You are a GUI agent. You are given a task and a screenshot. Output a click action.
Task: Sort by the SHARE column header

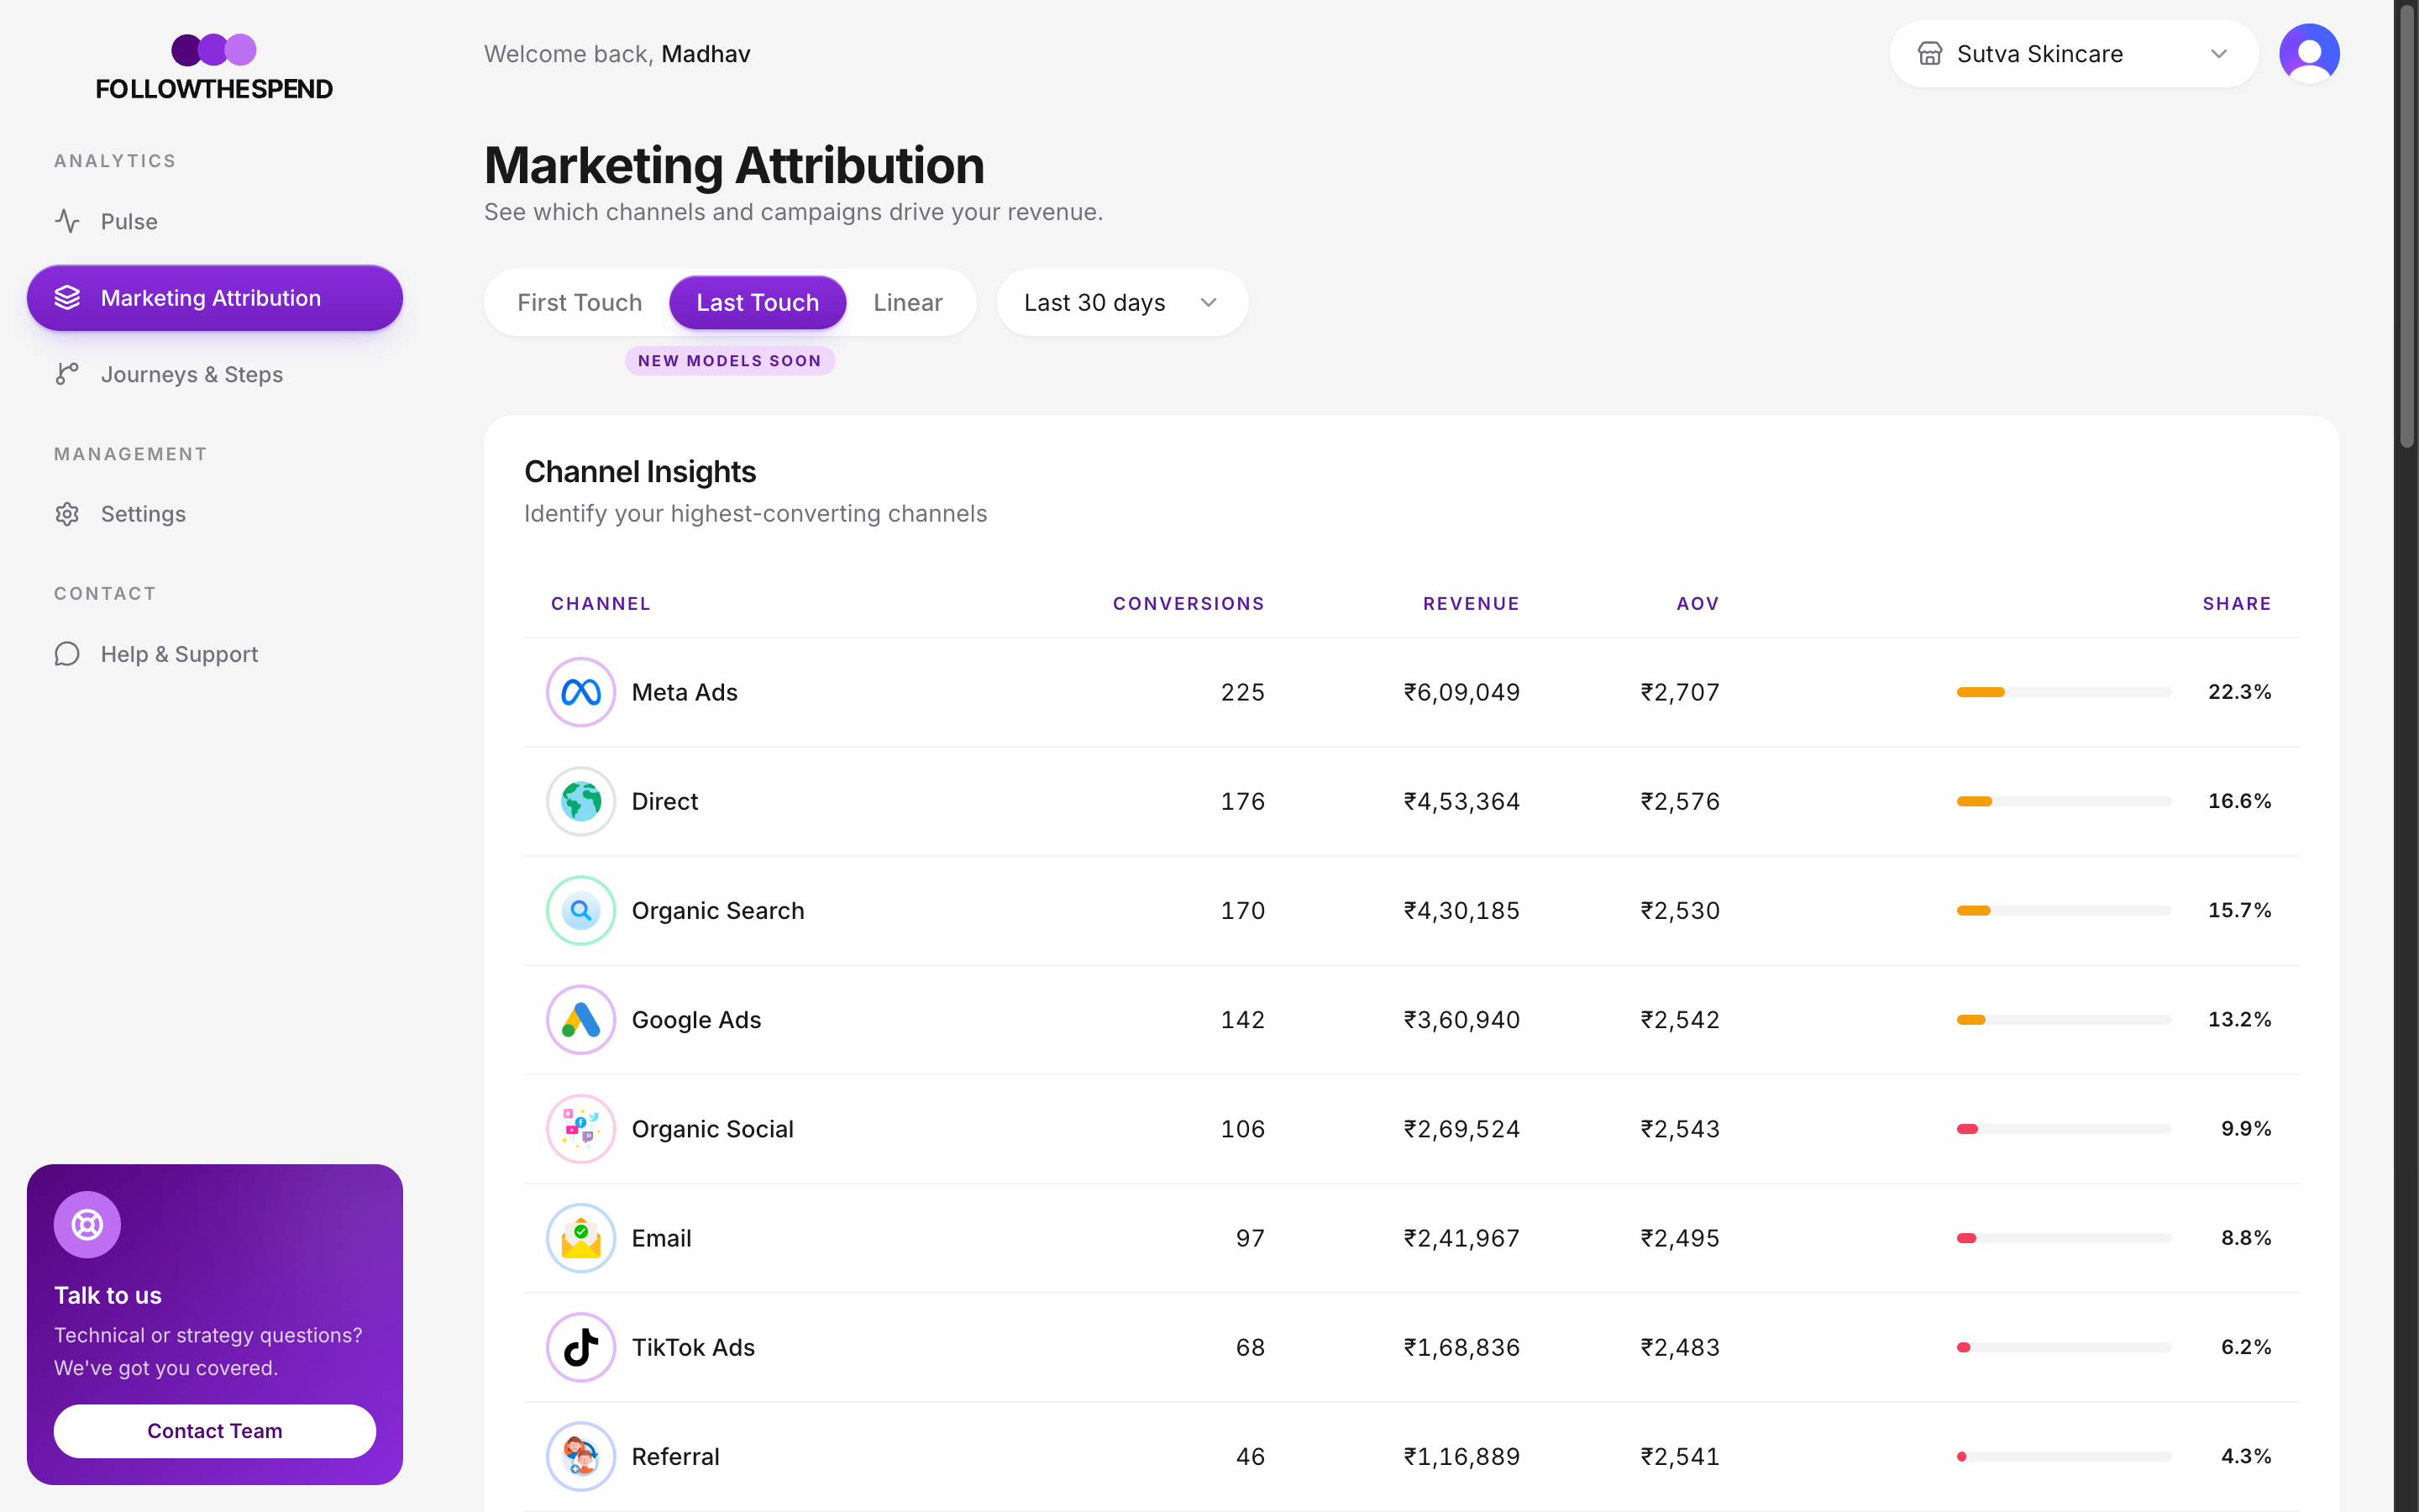pyautogui.click(x=2237, y=604)
